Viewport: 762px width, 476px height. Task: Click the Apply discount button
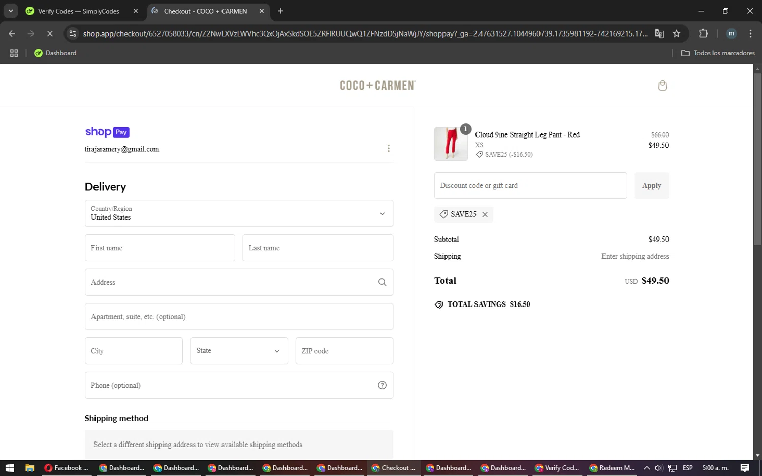[x=652, y=185]
